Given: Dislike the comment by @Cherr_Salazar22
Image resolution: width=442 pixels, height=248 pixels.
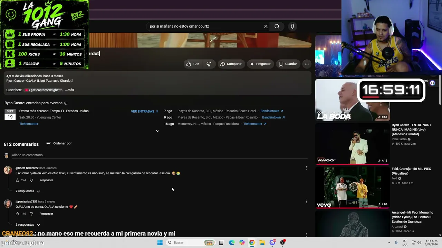Looking at the screenshot, I should pos(31,180).
